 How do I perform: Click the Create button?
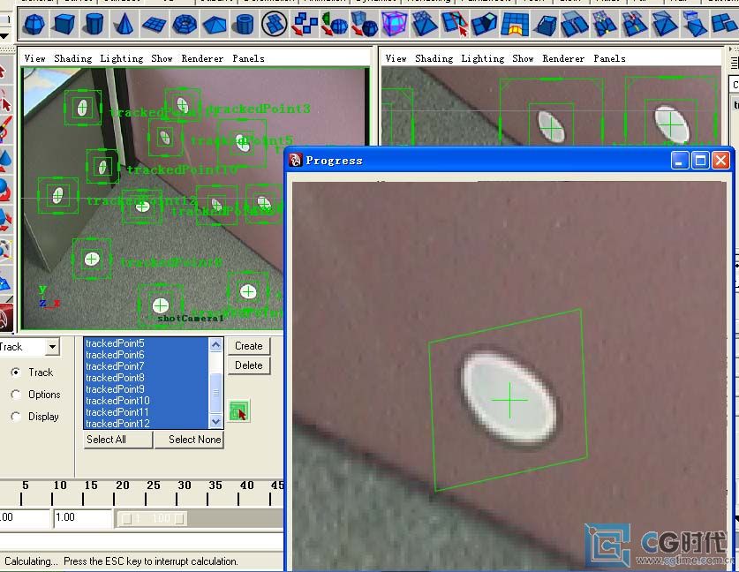[249, 346]
